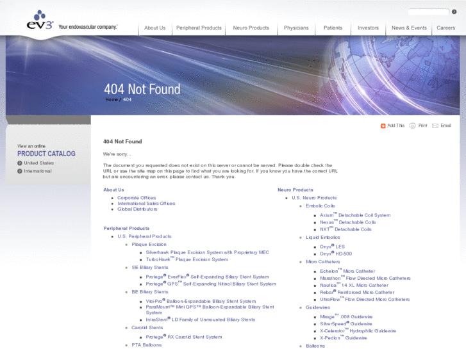Viewport: 466px width, 349px height.
Task: Click the arrow bullet beside International
Action: (20, 171)
